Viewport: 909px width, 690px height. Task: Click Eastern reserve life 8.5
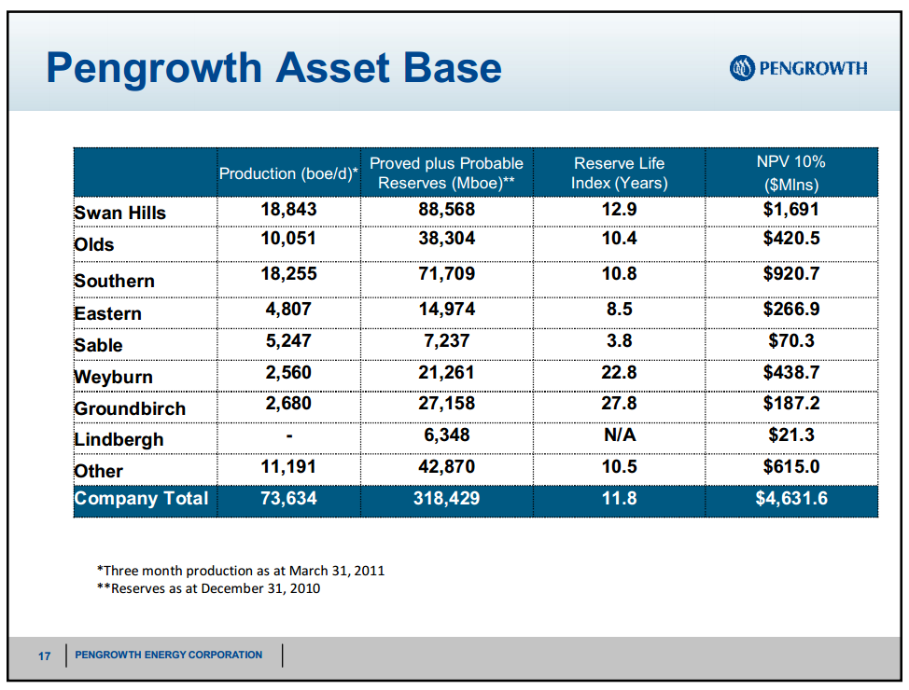619,309
